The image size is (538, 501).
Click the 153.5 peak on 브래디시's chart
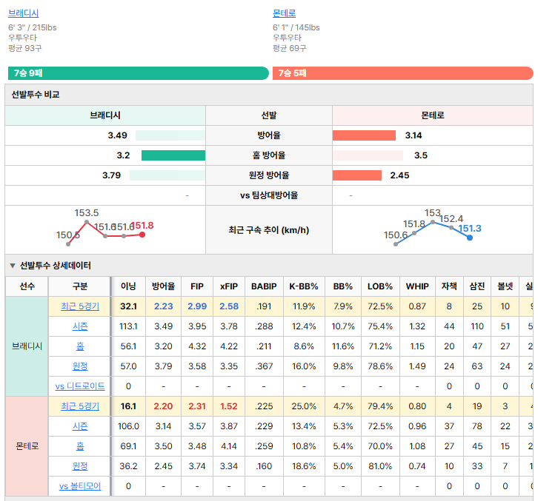point(87,222)
